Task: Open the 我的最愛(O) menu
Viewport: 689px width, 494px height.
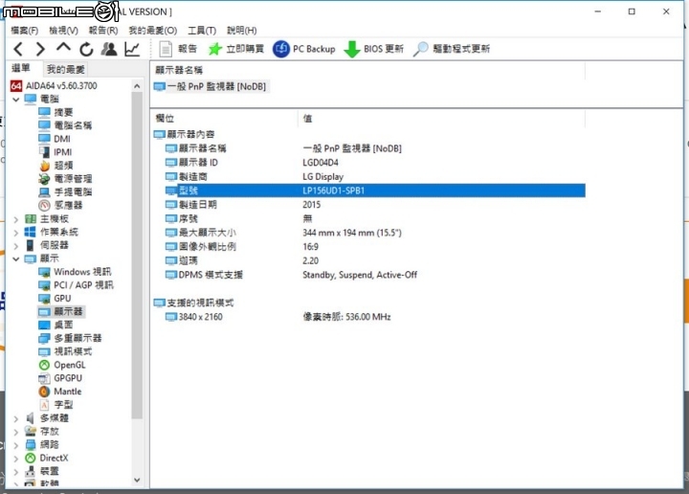Action: (x=153, y=31)
